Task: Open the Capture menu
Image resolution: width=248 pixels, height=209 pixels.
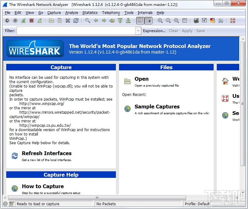Action: point(54,13)
